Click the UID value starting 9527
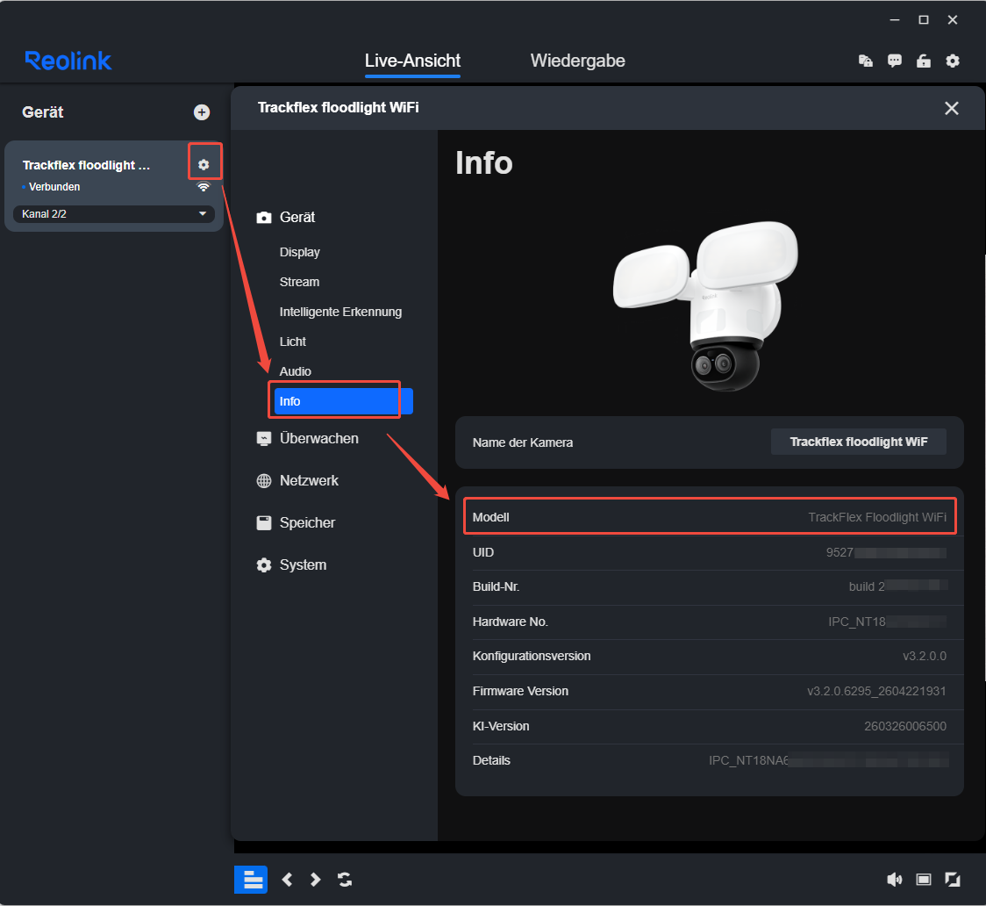 (886, 552)
